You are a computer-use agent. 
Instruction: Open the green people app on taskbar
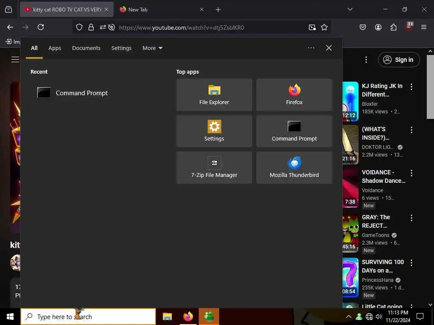coord(209,317)
